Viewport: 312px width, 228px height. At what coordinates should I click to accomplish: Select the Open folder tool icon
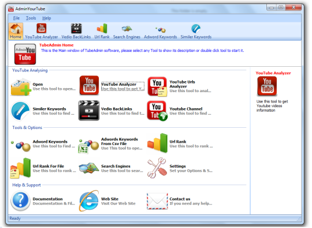21,86
